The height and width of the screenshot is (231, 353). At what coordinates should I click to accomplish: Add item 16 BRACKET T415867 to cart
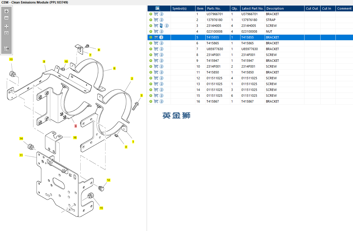156,101
